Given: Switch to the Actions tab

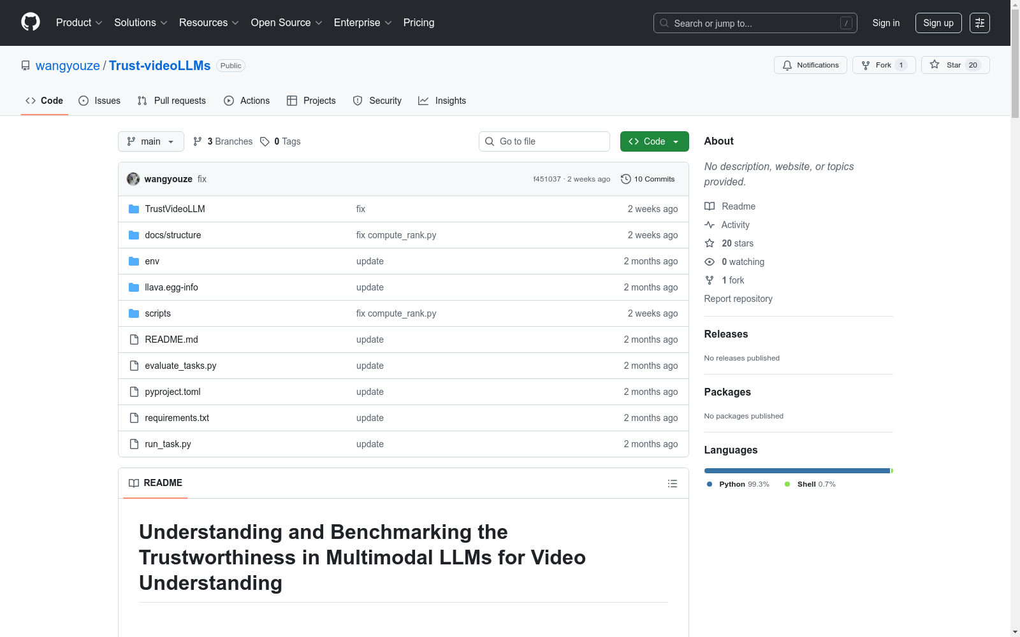Looking at the screenshot, I should [247, 101].
